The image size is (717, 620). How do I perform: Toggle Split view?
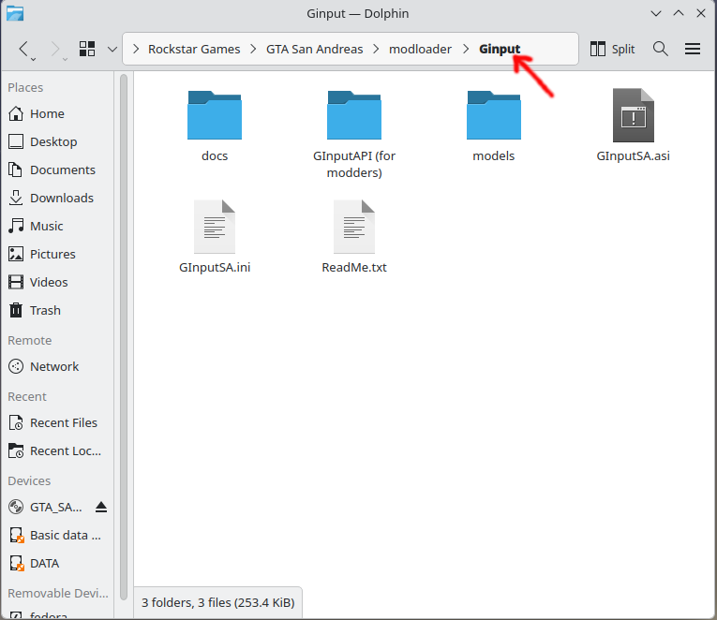[x=612, y=49]
